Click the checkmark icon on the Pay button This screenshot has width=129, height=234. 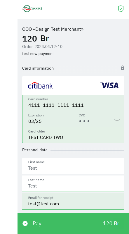[25, 223]
